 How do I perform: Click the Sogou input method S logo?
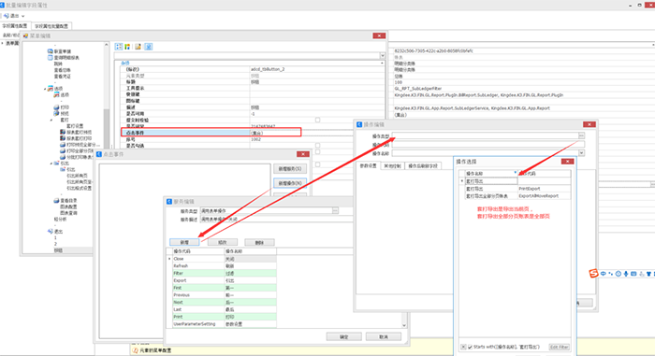(593, 274)
